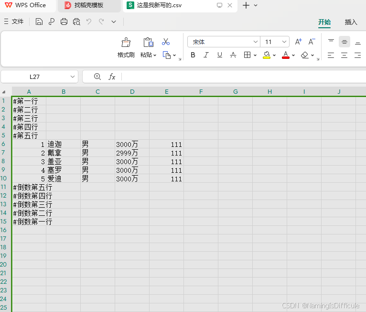This screenshot has height=312, width=366.
Task: Click the Save icon in quick toolbar
Action: tap(39, 22)
